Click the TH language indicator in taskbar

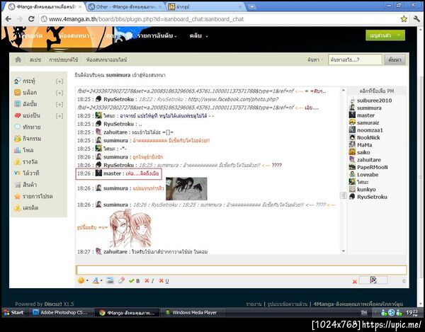364,312
